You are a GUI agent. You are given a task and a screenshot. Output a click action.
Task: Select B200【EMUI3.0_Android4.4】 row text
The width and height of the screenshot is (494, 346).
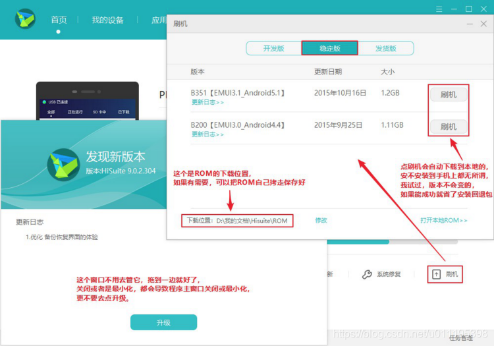(238, 125)
